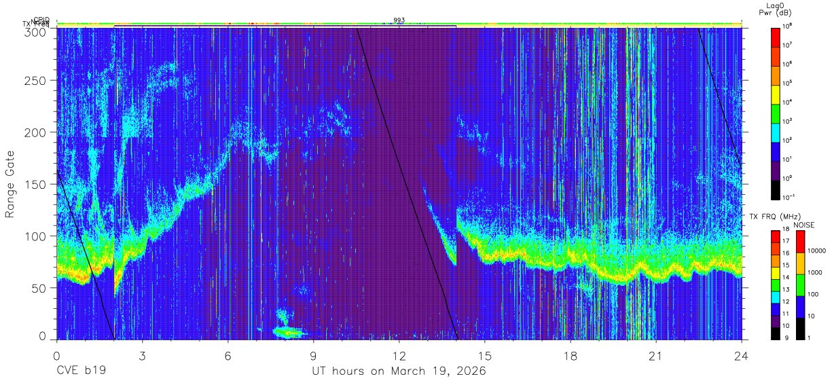Image resolution: width=834 pixels, height=385 pixels.
Task: Click the topmost power label on the Lag0 colorbar
Action: [788, 26]
